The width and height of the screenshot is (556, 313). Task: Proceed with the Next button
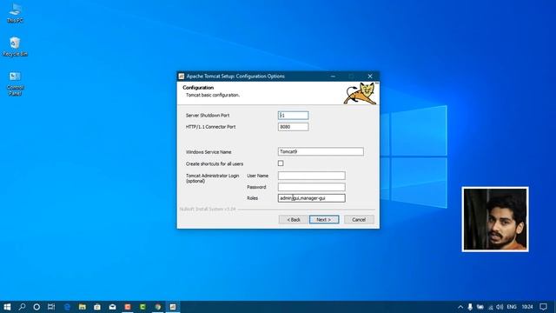[324, 220]
